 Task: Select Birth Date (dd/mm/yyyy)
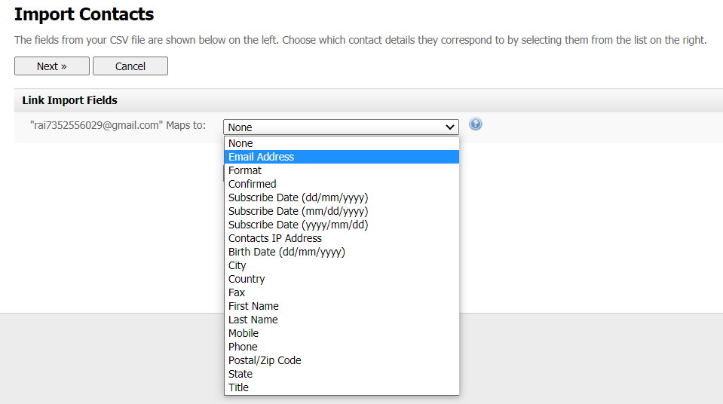(x=342, y=252)
